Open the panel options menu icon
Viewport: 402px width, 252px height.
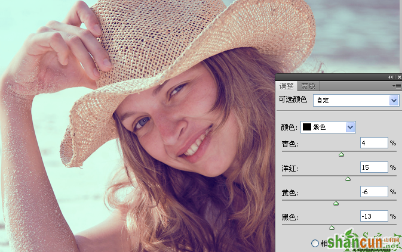coord(397,86)
